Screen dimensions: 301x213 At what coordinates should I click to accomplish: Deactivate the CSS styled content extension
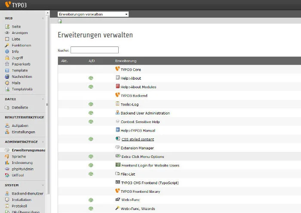pos(91,139)
